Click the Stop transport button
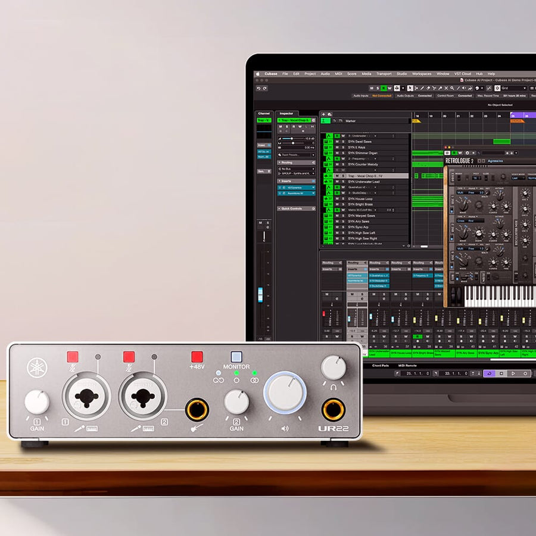The height and width of the screenshot is (536, 536). point(501,373)
